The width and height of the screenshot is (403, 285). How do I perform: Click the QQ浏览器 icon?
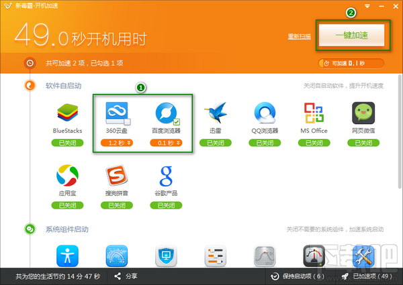(265, 113)
